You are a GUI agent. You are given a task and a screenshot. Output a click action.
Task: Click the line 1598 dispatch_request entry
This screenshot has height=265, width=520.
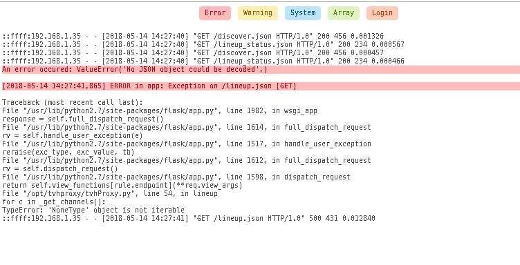click(176, 177)
